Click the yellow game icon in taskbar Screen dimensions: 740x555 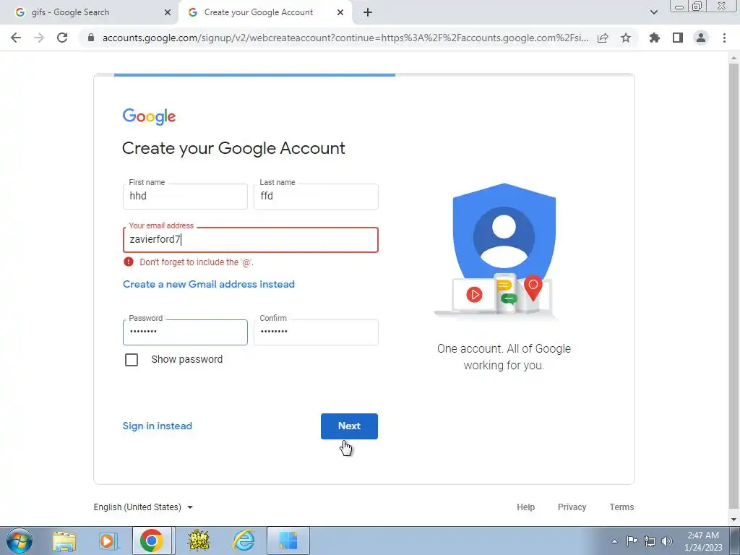pyautogui.click(x=199, y=541)
